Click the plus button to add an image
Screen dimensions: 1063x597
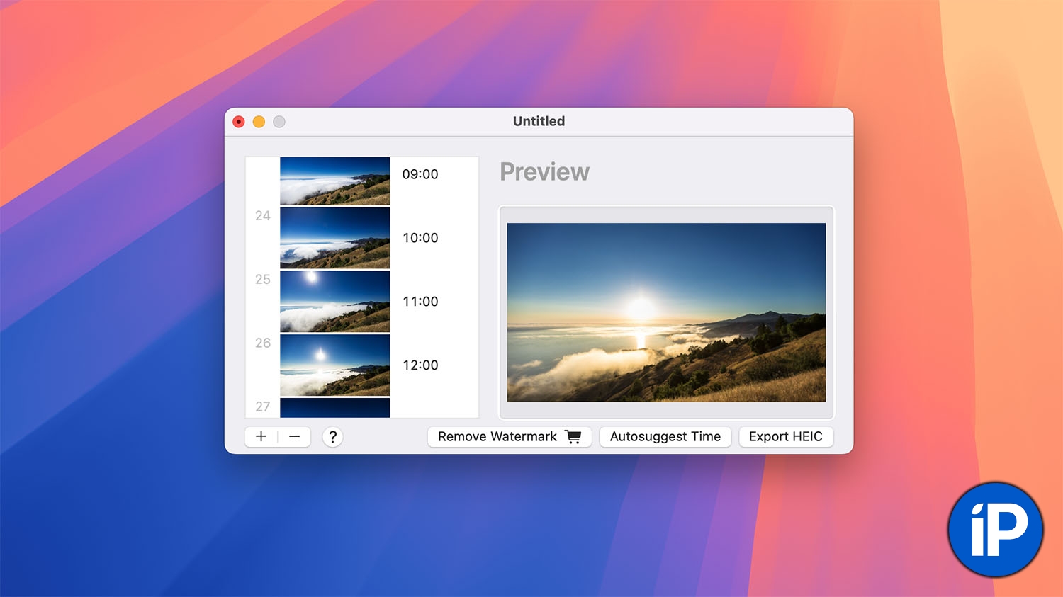261,437
